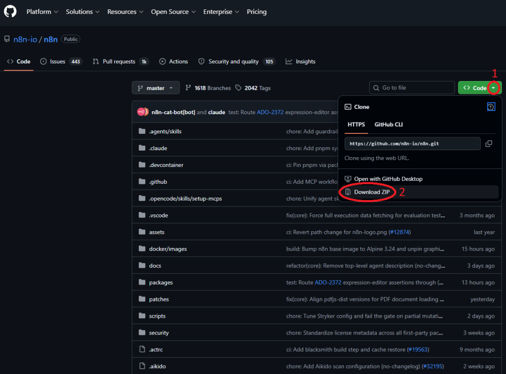
Task: Click the branch icon beside 1618 Branches
Action: tap(188, 88)
